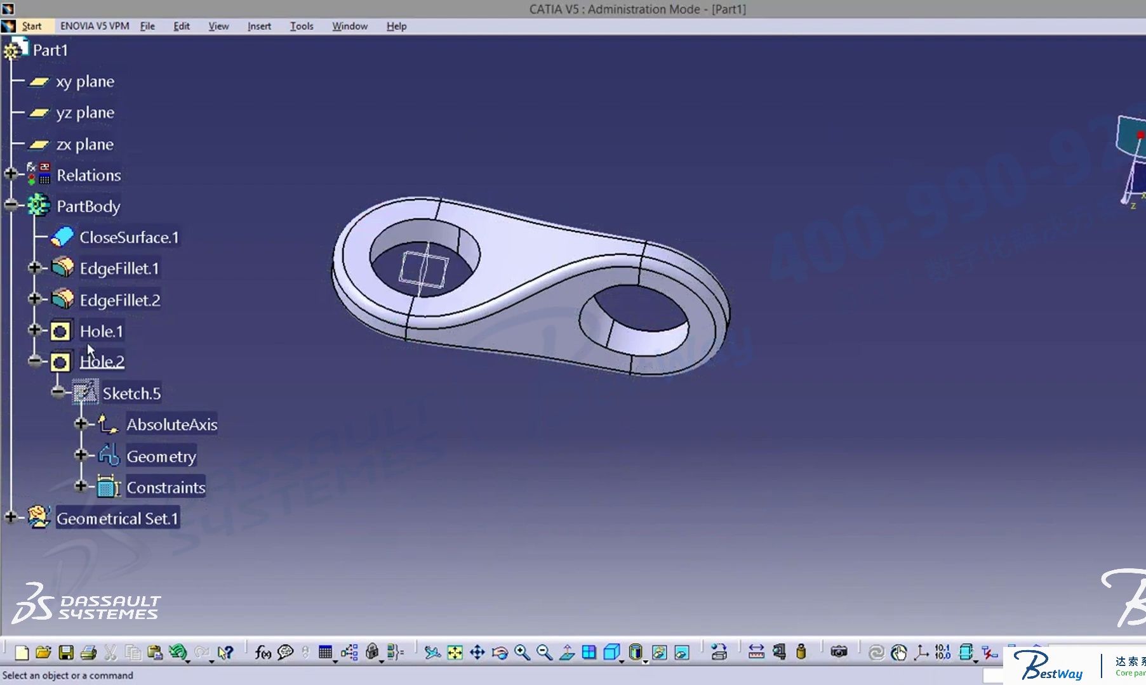Open the Undo history dropdown arrow
This screenshot has width=1146, height=685.
click(188, 662)
